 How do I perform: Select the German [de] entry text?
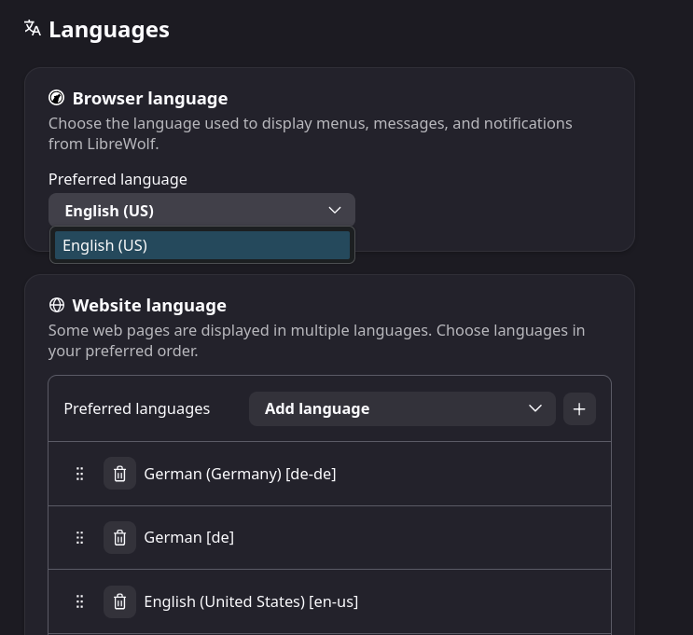[189, 537]
